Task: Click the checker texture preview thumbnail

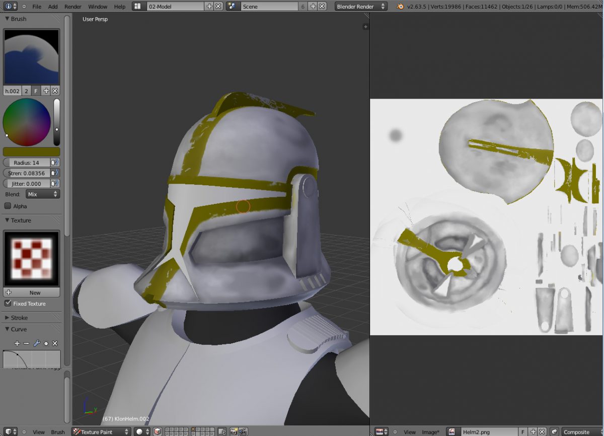Action: (32, 259)
